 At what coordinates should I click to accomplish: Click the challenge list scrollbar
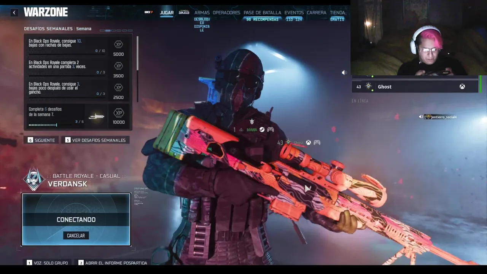(x=137, y=53)
